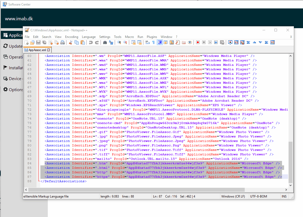
Task: Click the vertical scrollbar thumb in editor
Action: 290,162
